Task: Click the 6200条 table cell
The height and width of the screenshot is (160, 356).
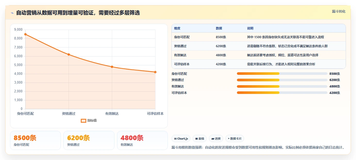Action: [221, 46]
